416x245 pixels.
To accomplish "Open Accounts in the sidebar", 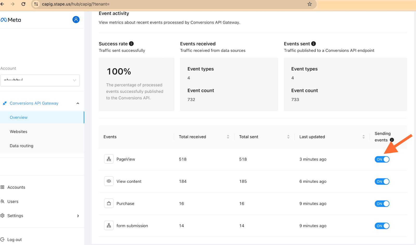I will pyautogui.click(x=16, y=187).
